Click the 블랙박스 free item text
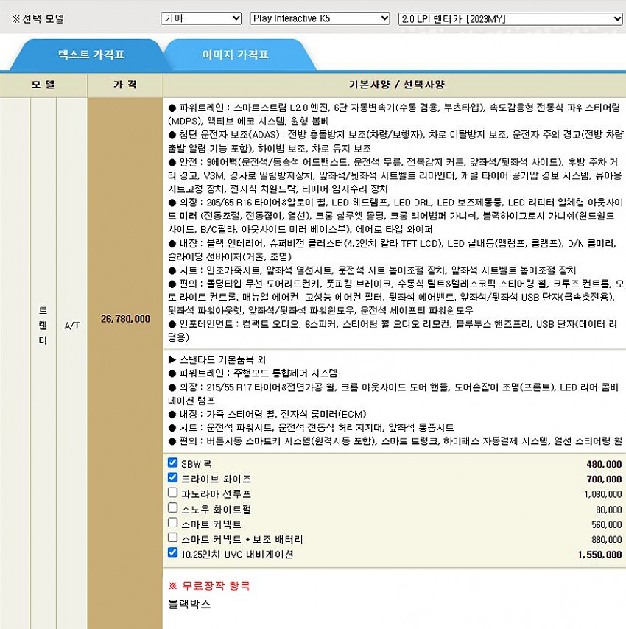The height and width of the screenshot is (629, 626). pos(189,604)
